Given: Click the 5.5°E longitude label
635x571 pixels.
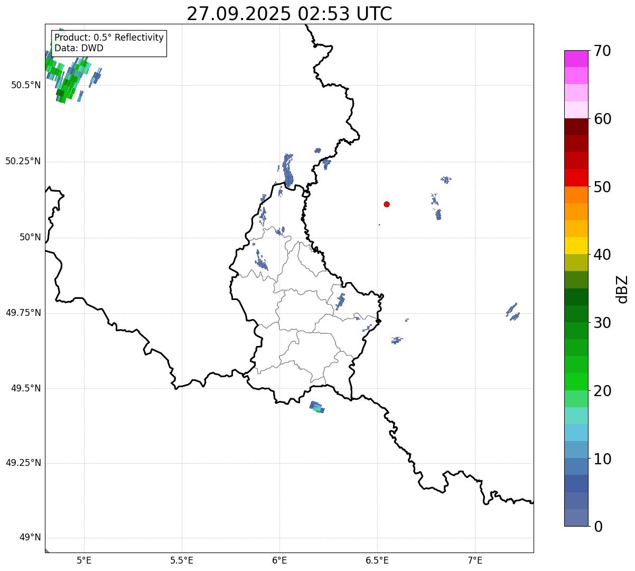Looking at the screenshot, I should pyautogui.click(x=182, y=560).
